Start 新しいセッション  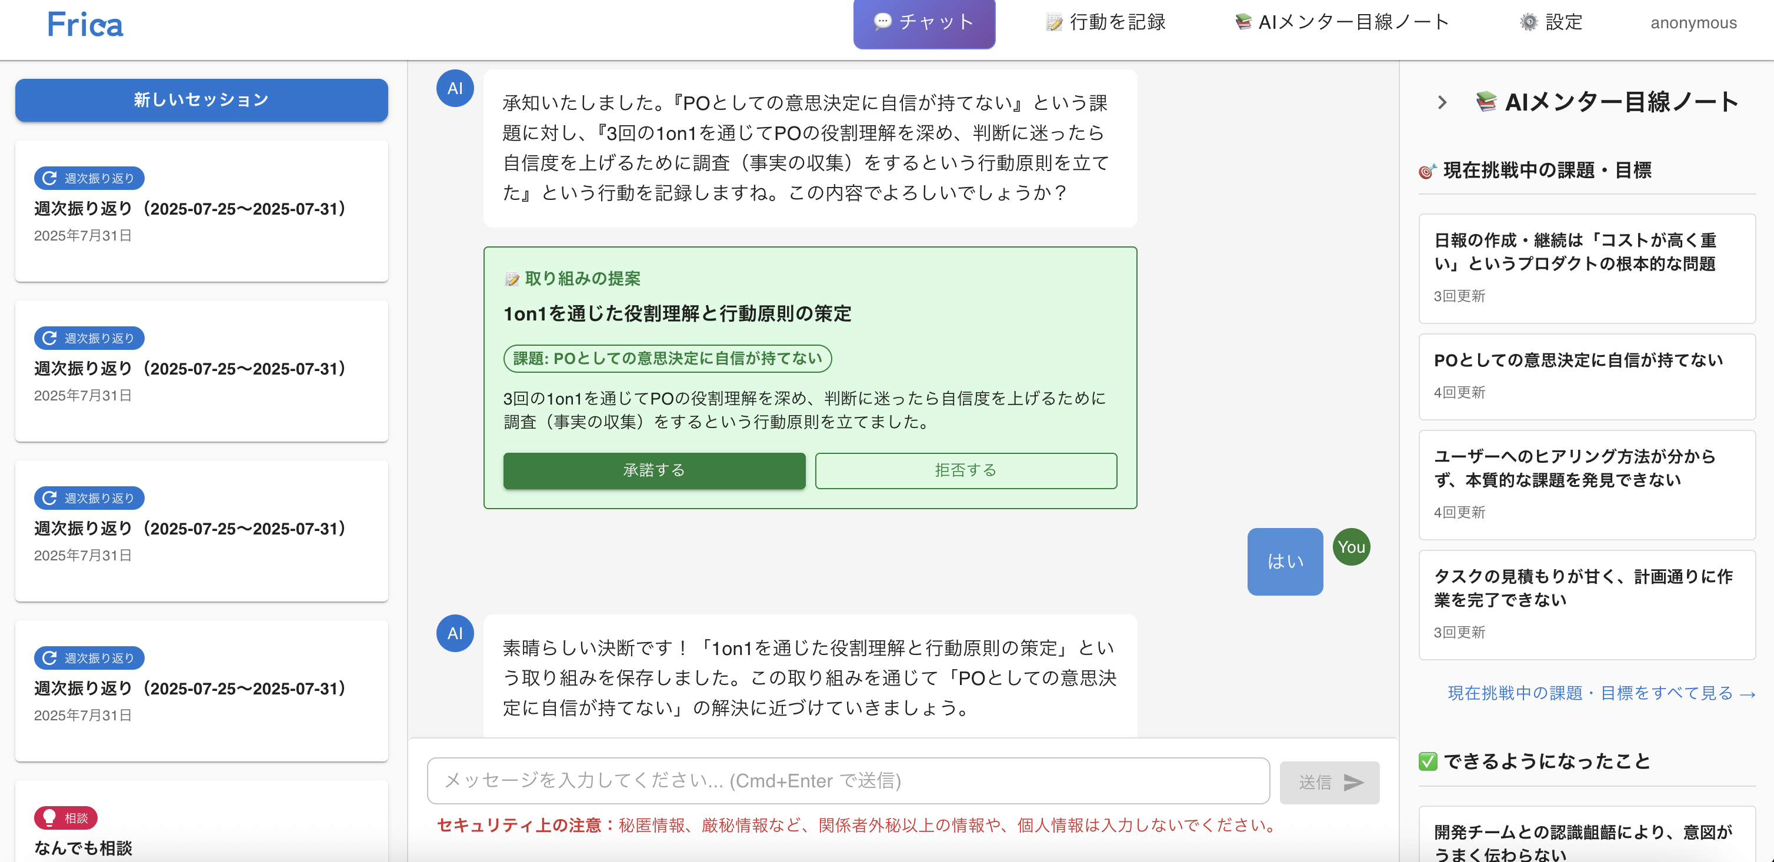[201, 100]
